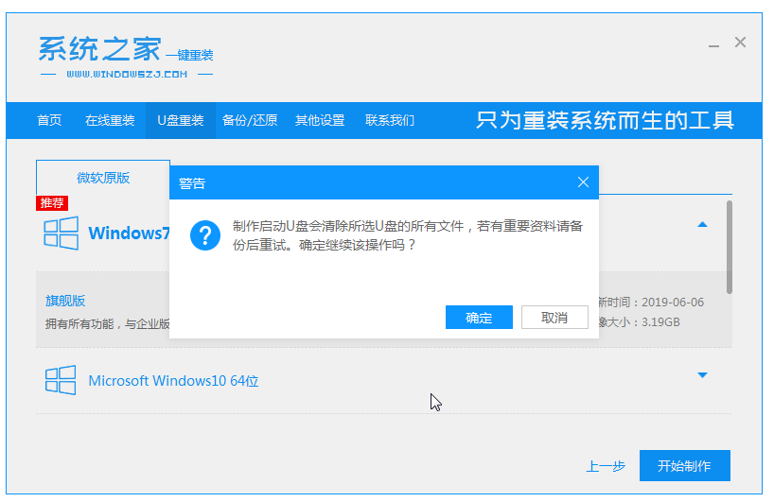Select the U盘重装 tab
Viewport: 774px width, 502px height.
point(180,120)
